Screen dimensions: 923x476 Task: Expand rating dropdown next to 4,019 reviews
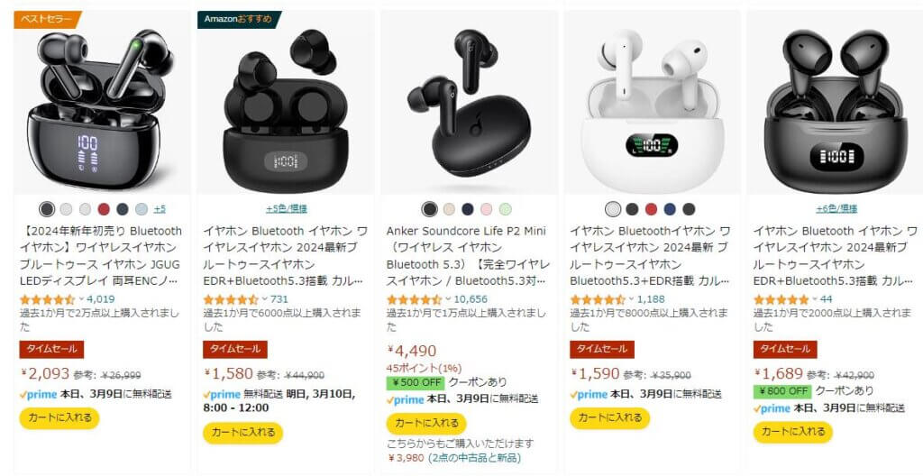tap(81, 298)
